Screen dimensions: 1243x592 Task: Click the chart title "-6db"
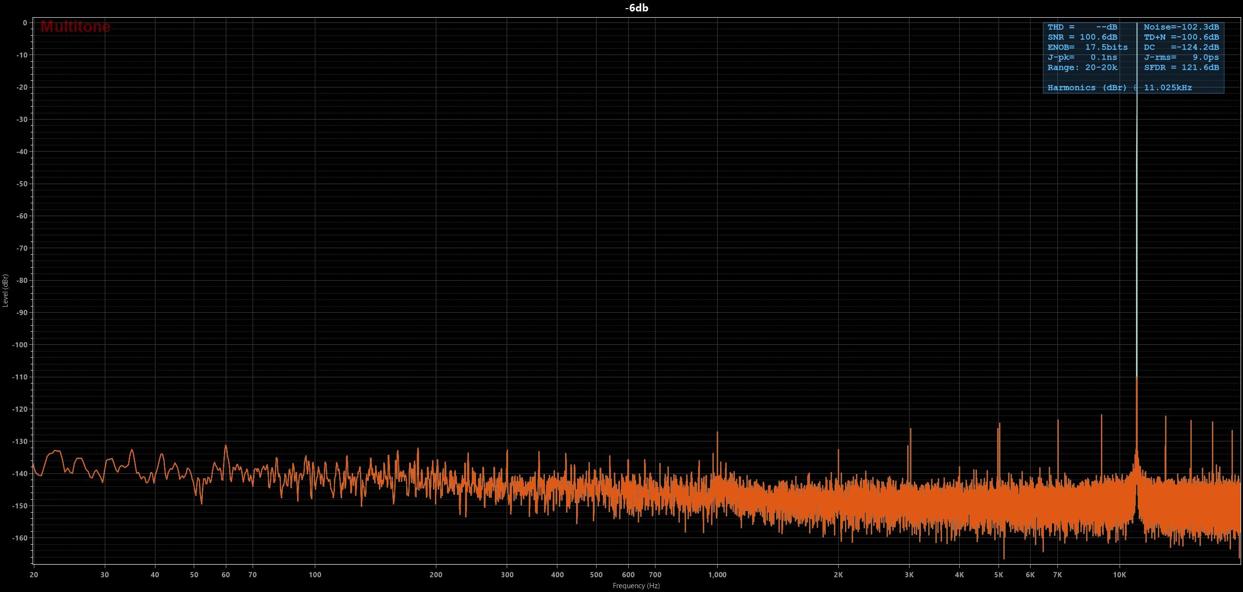[636, 8]
